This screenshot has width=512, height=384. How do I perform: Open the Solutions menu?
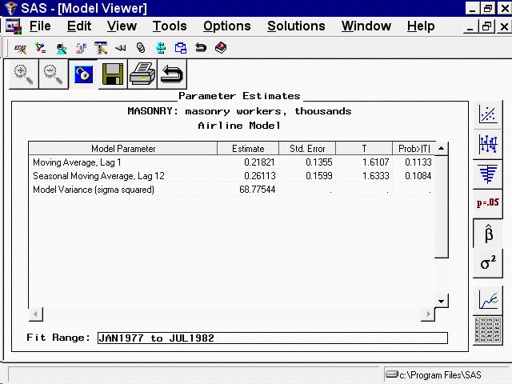tap(296, 26)
